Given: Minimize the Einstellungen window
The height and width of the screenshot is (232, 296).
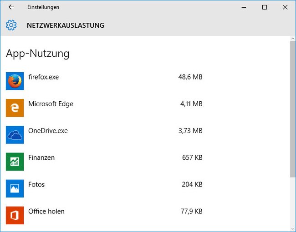Looking at the screenshot, I should pos(244,7).
